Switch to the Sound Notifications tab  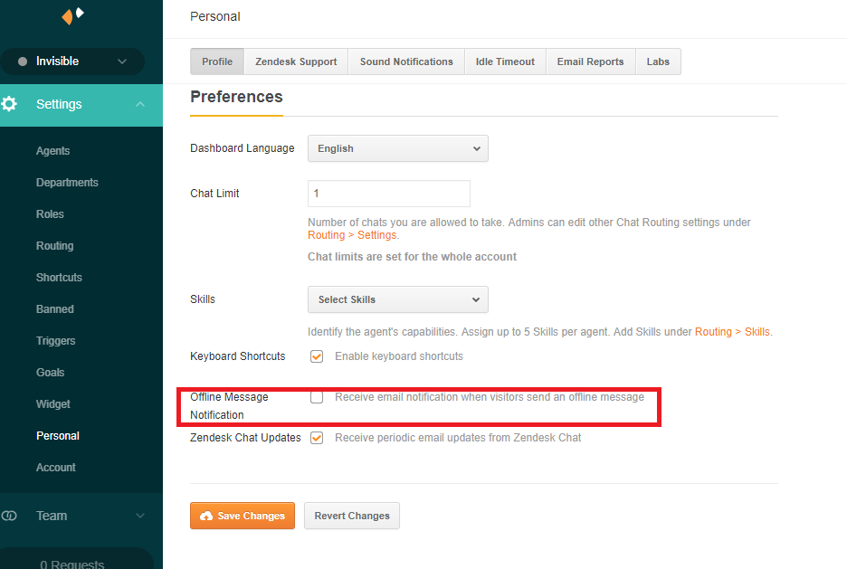pyautogui.click(x=406, y=62)
